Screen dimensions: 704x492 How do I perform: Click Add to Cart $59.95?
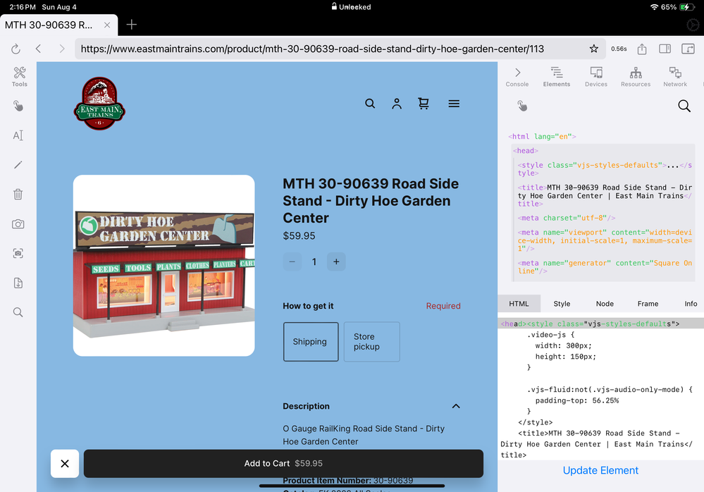283,463
